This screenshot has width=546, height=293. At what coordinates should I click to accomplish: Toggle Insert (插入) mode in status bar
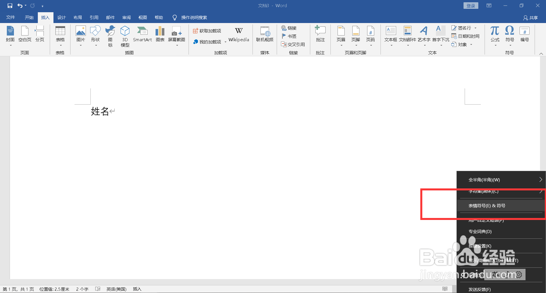coord(137,289)
